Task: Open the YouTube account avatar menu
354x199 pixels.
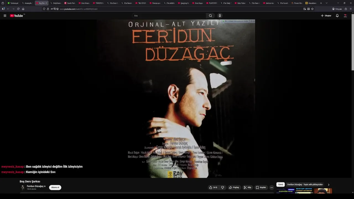Action: click(x=345, y=16)
